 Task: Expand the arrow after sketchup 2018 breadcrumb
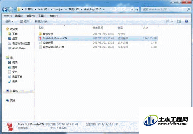pos(104,9)
